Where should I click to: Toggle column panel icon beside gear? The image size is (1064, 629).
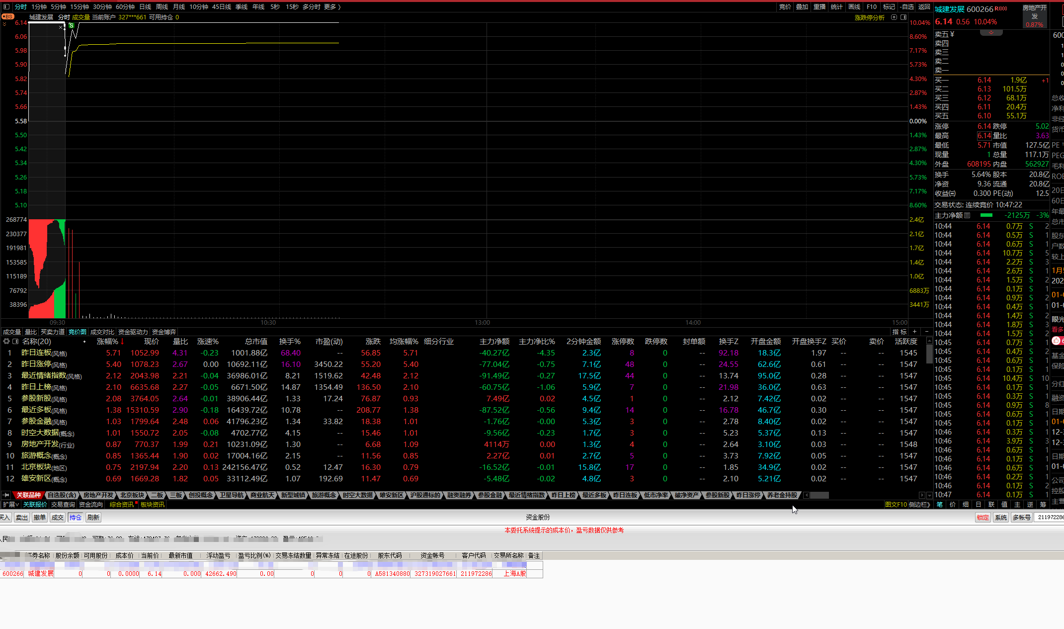click(15, 342)
